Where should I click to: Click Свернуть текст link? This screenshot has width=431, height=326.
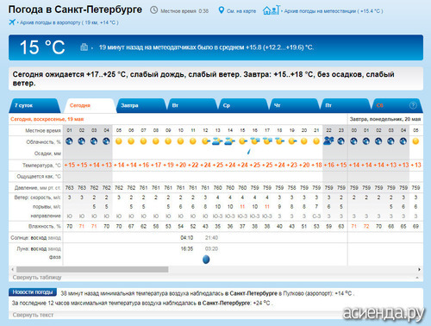coord(33,315)
